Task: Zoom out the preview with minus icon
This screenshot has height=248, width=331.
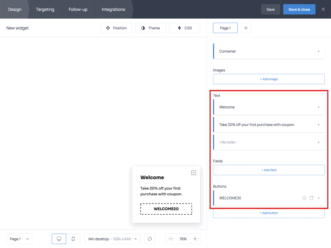Action: click(x=171, y=239)
